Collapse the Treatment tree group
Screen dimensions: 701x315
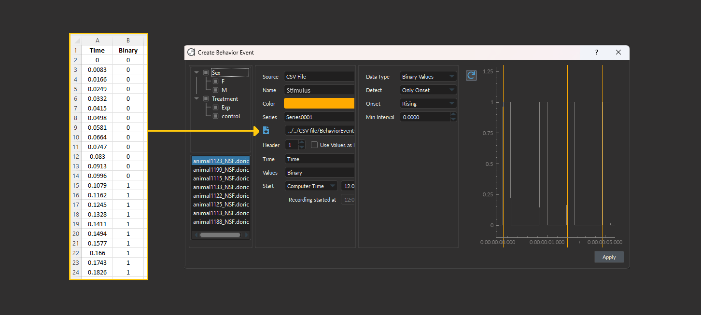pyautogui.click(x=196, y=99)
